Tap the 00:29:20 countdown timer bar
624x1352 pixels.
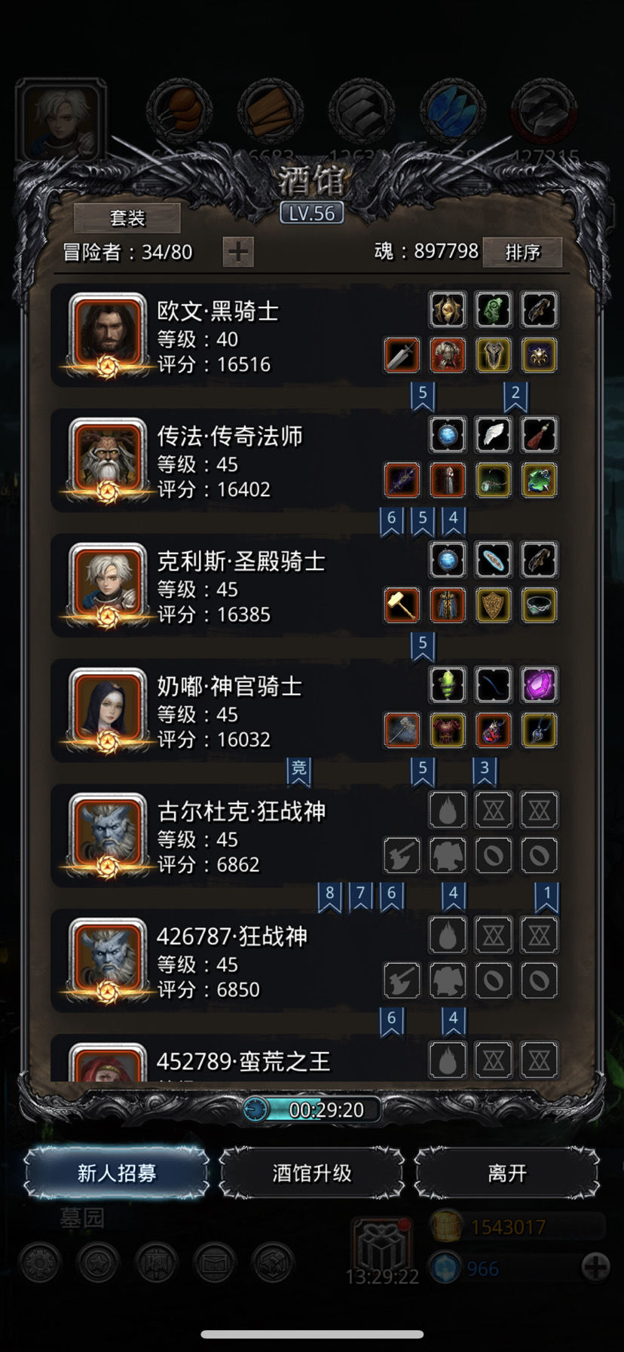pos(312,1109)
